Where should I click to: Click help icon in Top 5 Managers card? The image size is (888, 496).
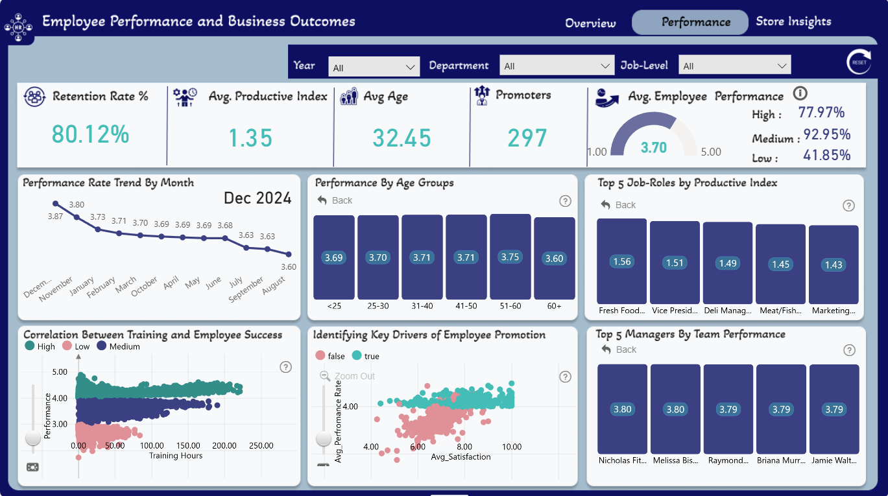pos(849,350)
